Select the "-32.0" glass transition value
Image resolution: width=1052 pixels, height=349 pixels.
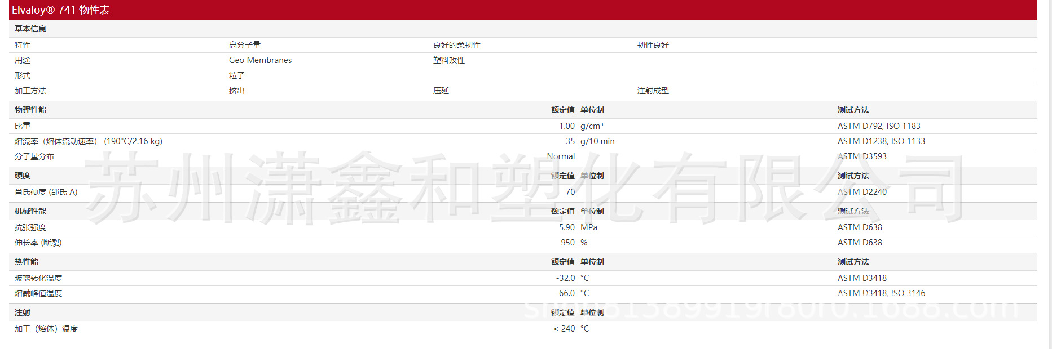coord(565,278)
